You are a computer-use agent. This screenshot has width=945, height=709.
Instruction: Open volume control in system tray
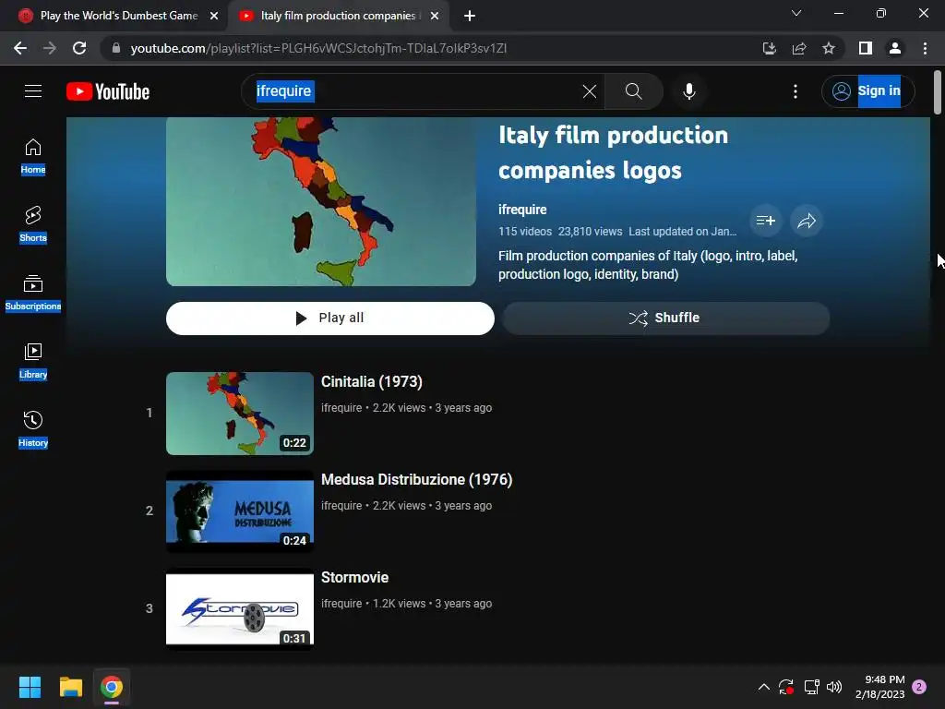click(x=834, y=687)
